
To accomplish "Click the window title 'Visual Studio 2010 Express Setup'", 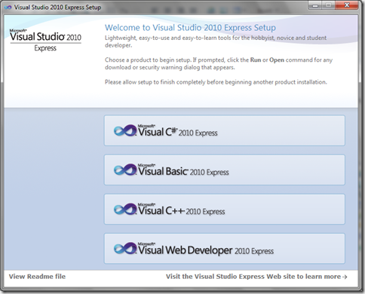I will tap(57, 8).
